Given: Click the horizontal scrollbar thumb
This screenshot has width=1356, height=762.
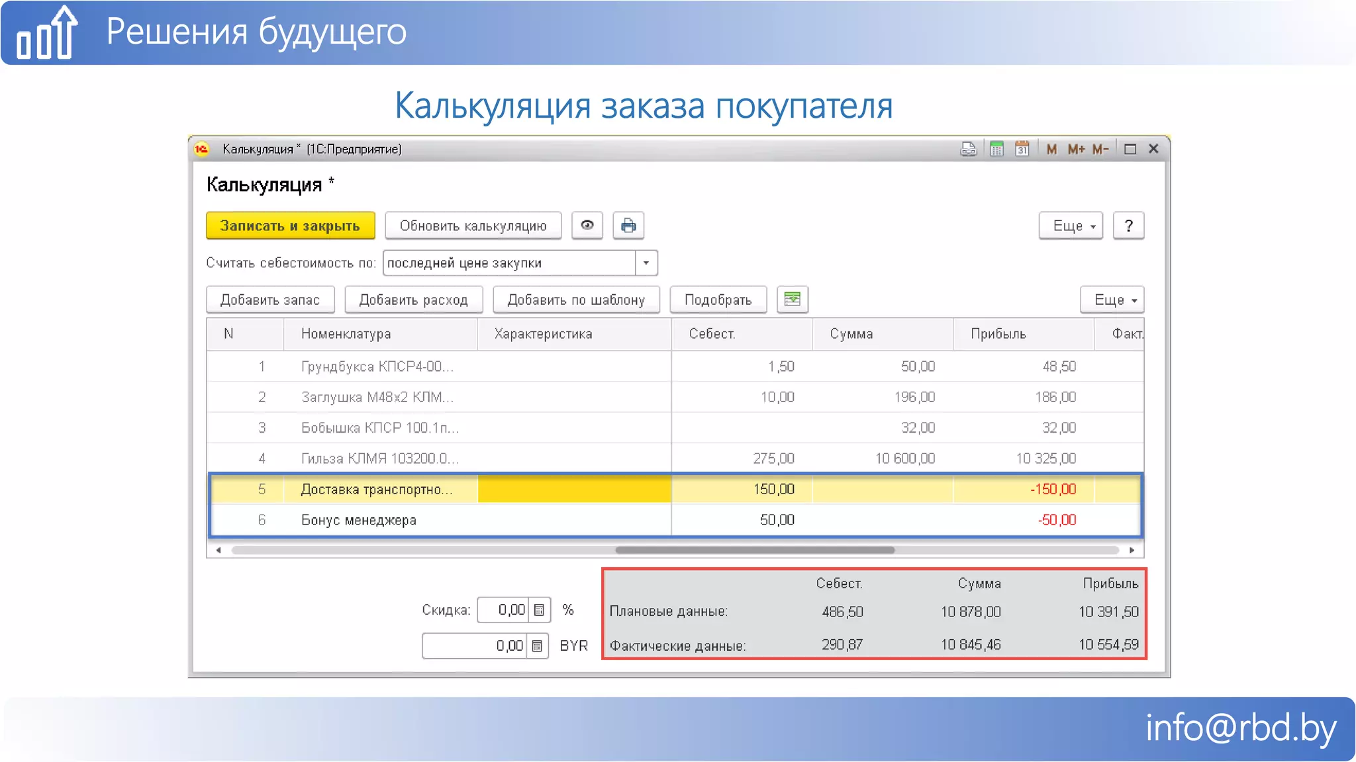Looking at the screenshot, I should tap(755, 550).
